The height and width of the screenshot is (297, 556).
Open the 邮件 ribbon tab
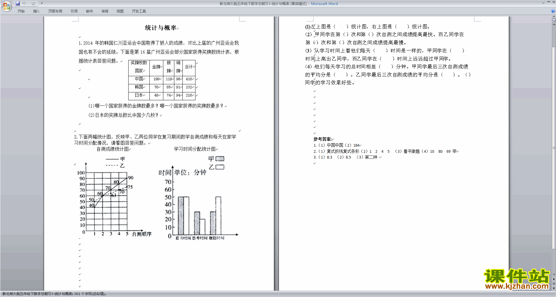89,11
